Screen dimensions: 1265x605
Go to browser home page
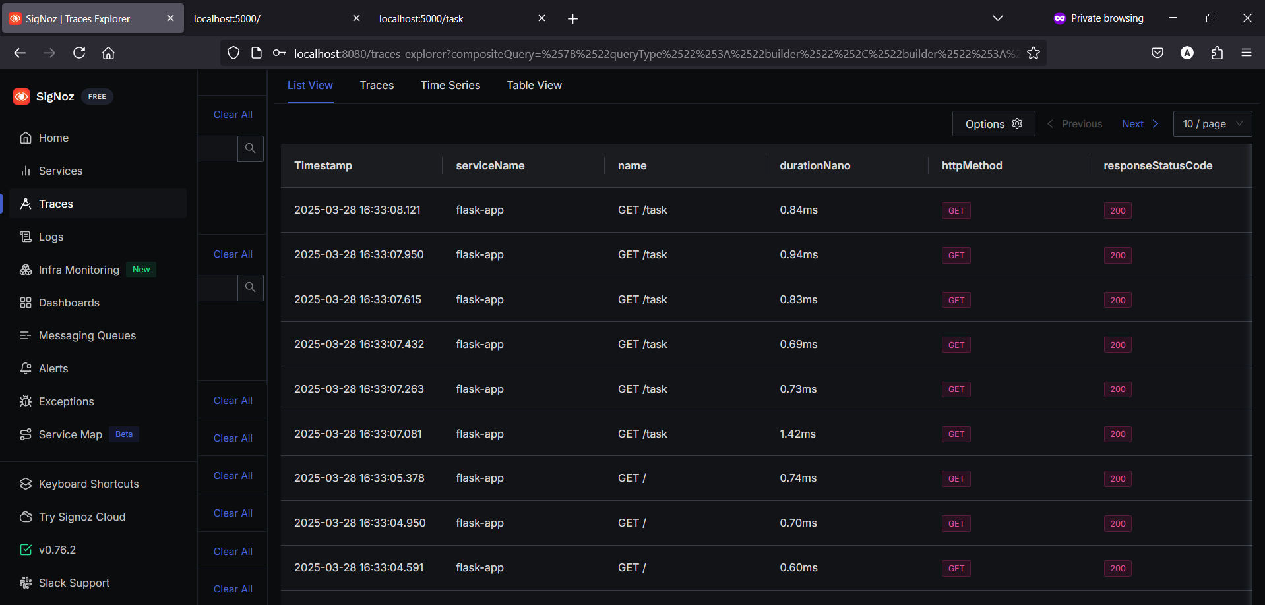(109, 53)
